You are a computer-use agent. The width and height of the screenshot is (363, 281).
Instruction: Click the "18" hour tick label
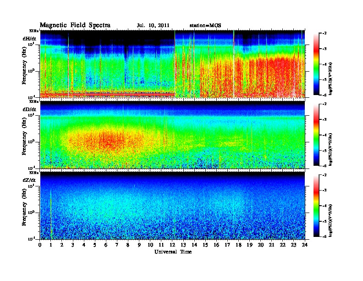pyautogui.click(x=238, y=245)
